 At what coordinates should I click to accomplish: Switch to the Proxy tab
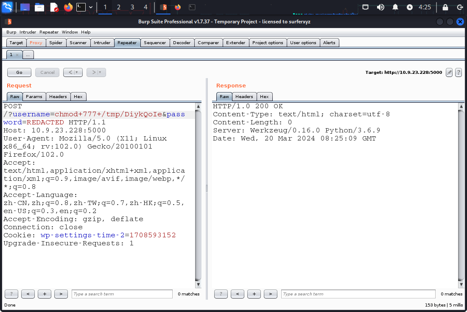tap(36, 42)
